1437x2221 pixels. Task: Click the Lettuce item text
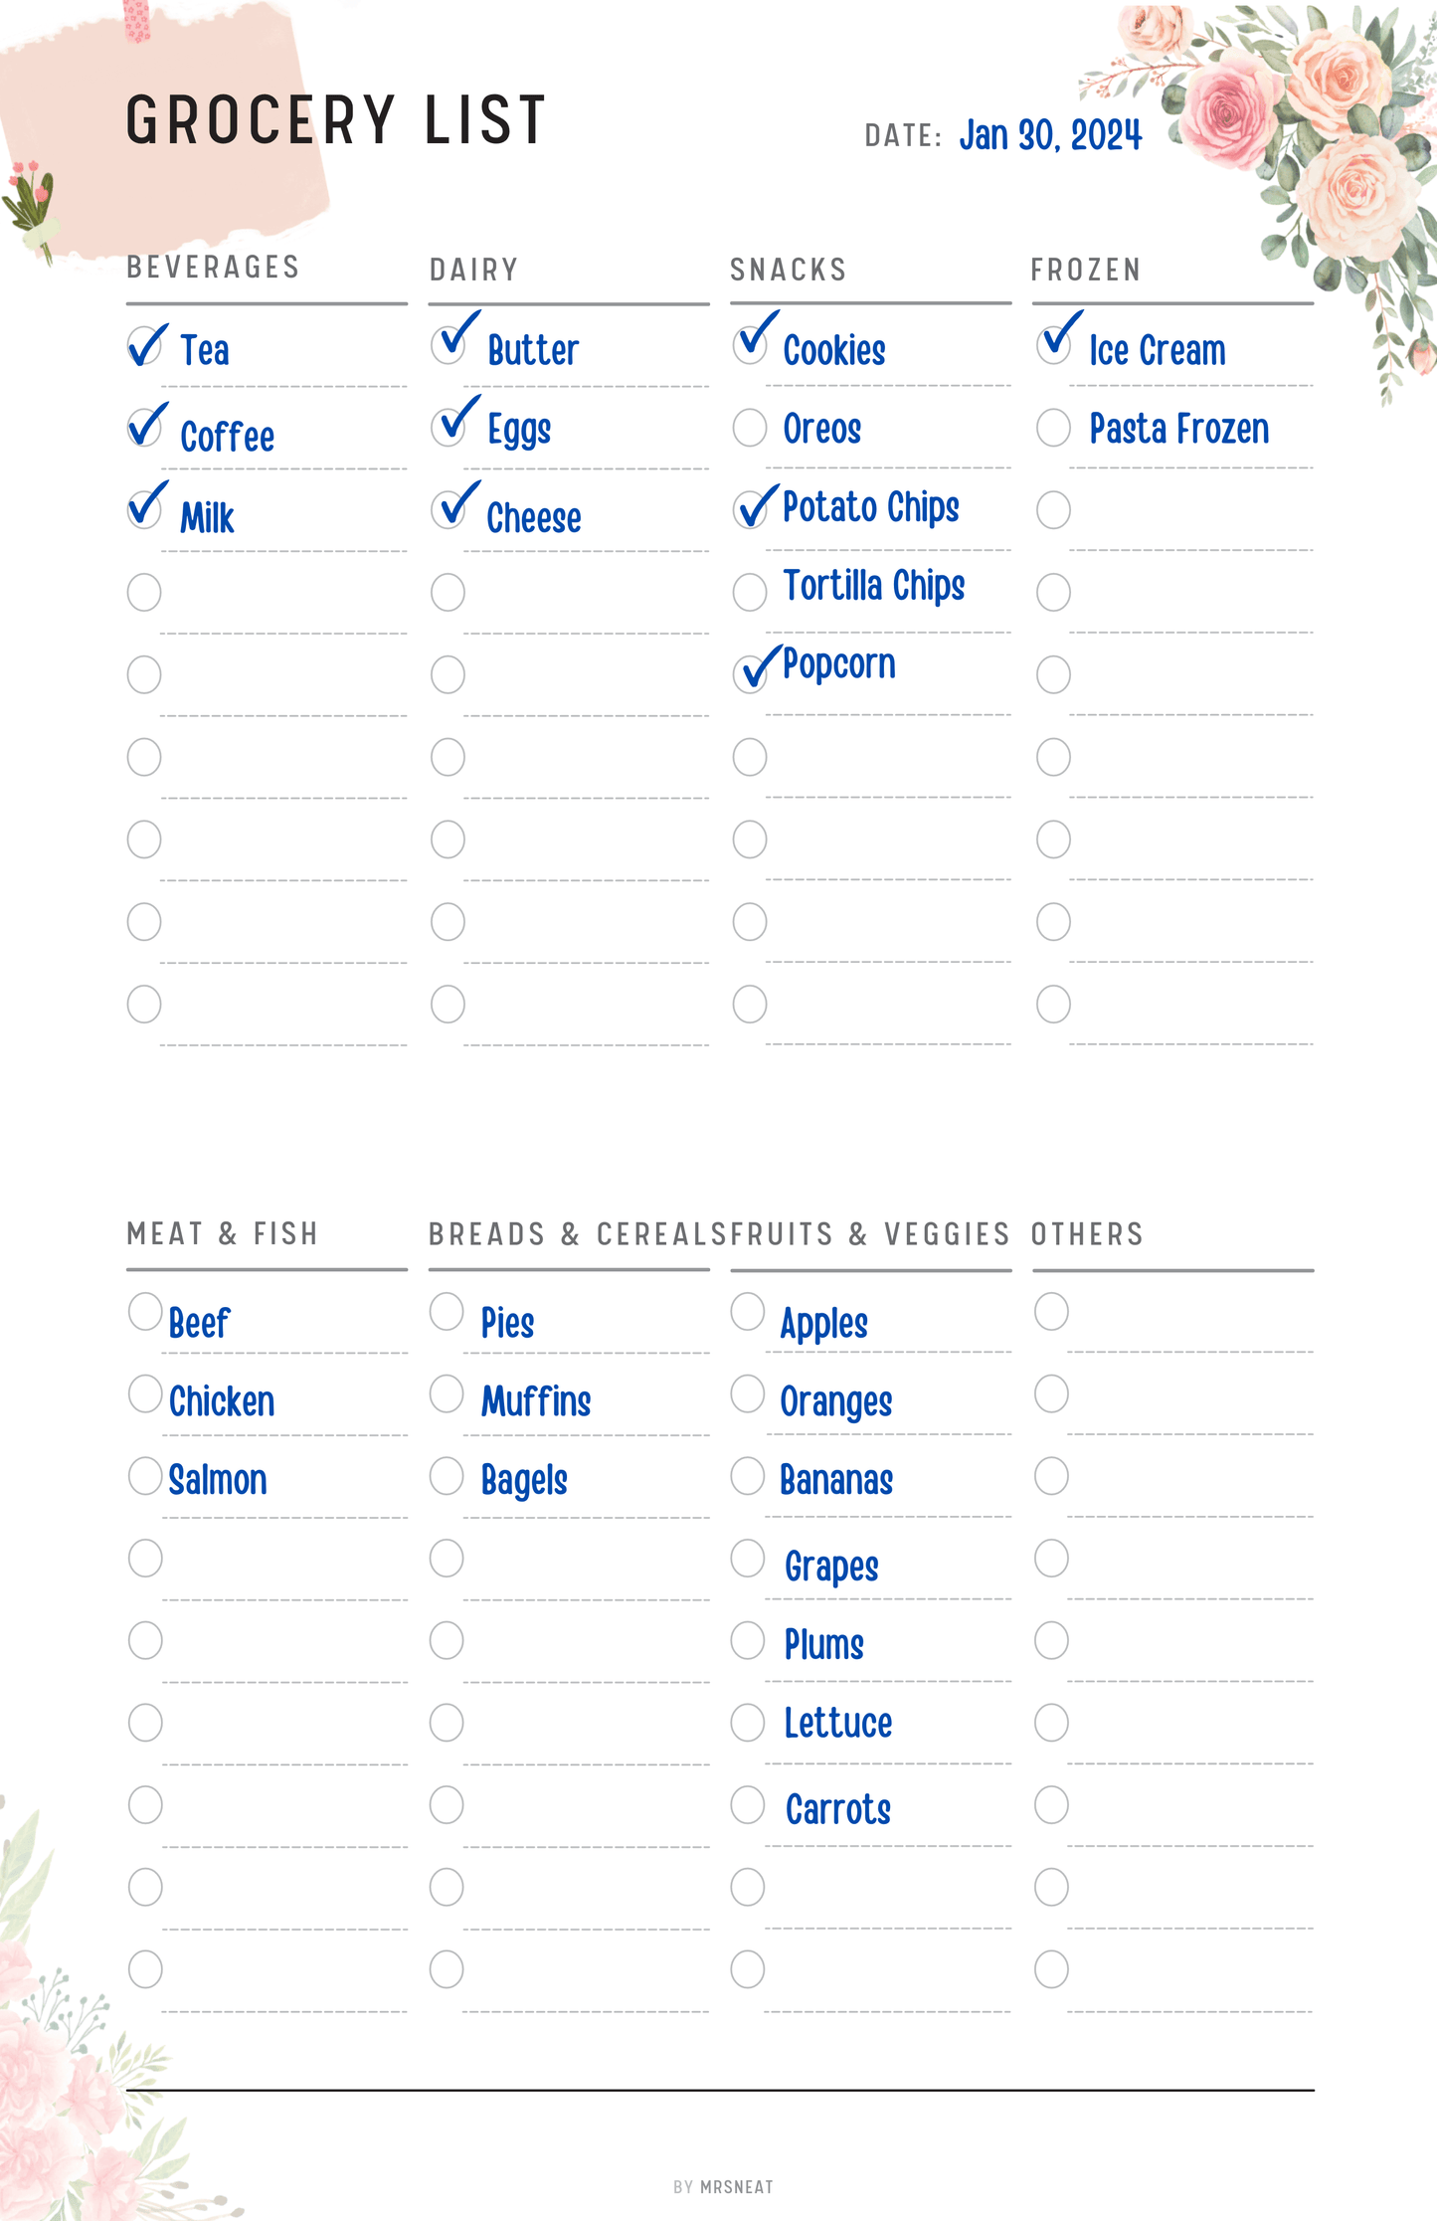pyautogui.click(x=837, y=1724)
